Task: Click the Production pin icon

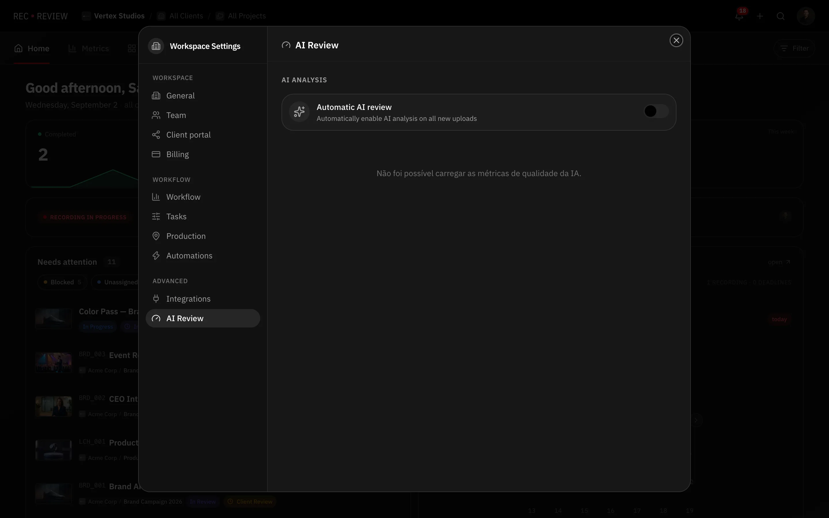Action: 156,236
